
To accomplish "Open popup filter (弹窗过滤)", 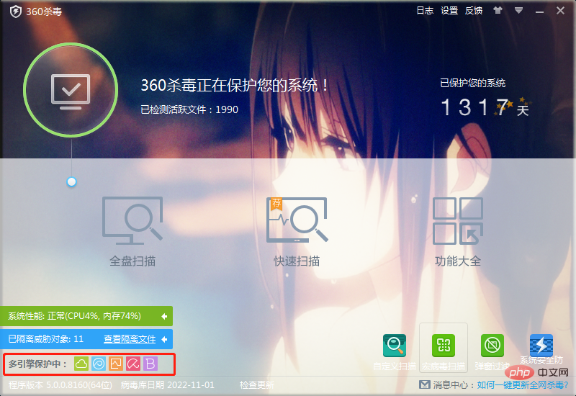I will tap(492, 350).
